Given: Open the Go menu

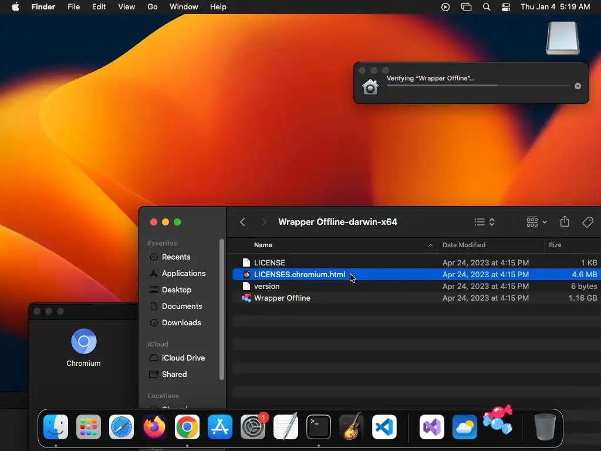Looking at the screenshot, I should 153,7.
